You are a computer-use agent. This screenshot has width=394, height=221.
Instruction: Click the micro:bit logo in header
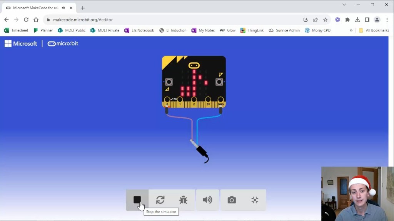pos(63,44)
